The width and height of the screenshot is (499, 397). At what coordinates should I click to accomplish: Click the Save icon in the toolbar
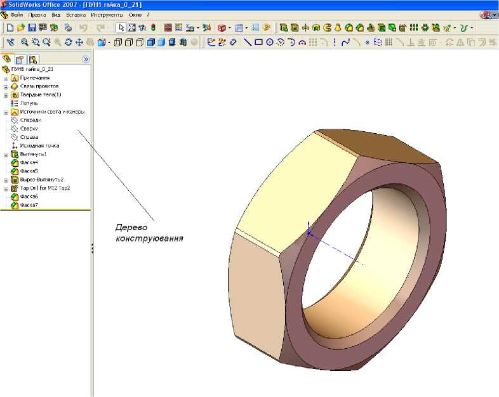[x=32, y=28]
